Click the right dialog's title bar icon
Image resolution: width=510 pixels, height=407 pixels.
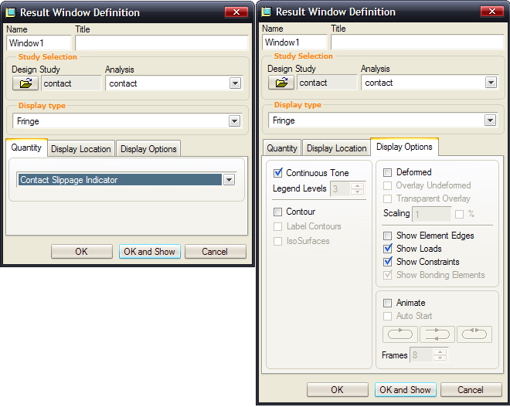tap(267, 12)
